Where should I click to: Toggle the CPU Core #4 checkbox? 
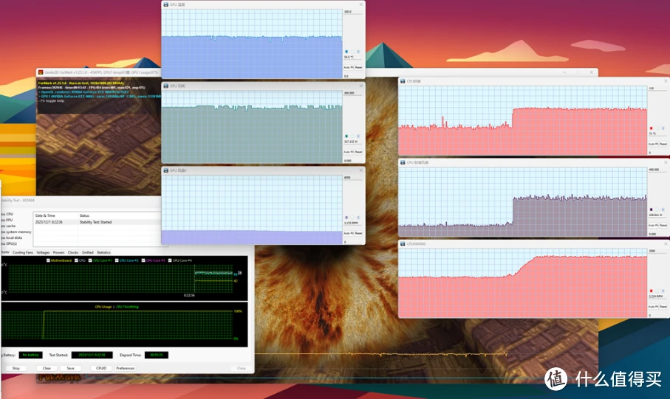tap(170, 260)
